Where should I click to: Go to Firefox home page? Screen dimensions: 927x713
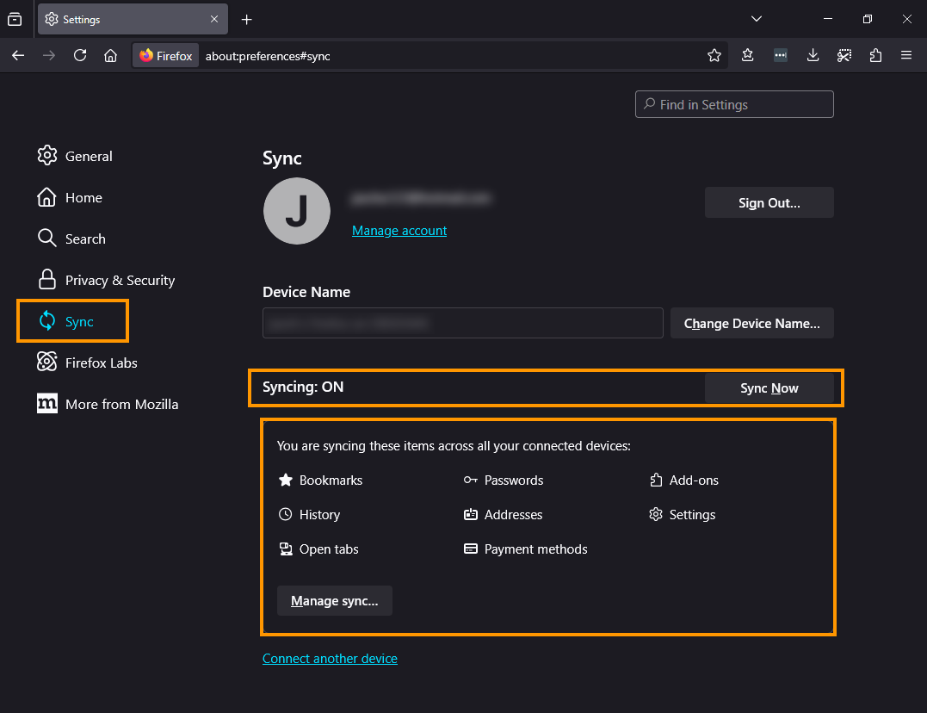point(110,56)
